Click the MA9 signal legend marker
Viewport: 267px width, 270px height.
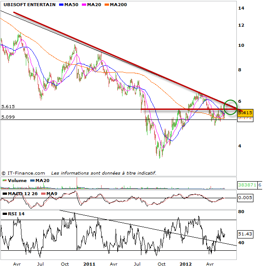point(42,193)
